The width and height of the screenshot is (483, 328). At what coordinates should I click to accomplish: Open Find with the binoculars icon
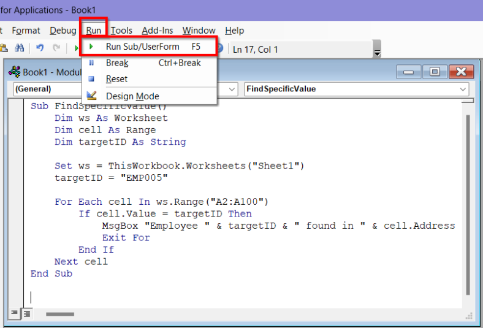pos(20,48)
